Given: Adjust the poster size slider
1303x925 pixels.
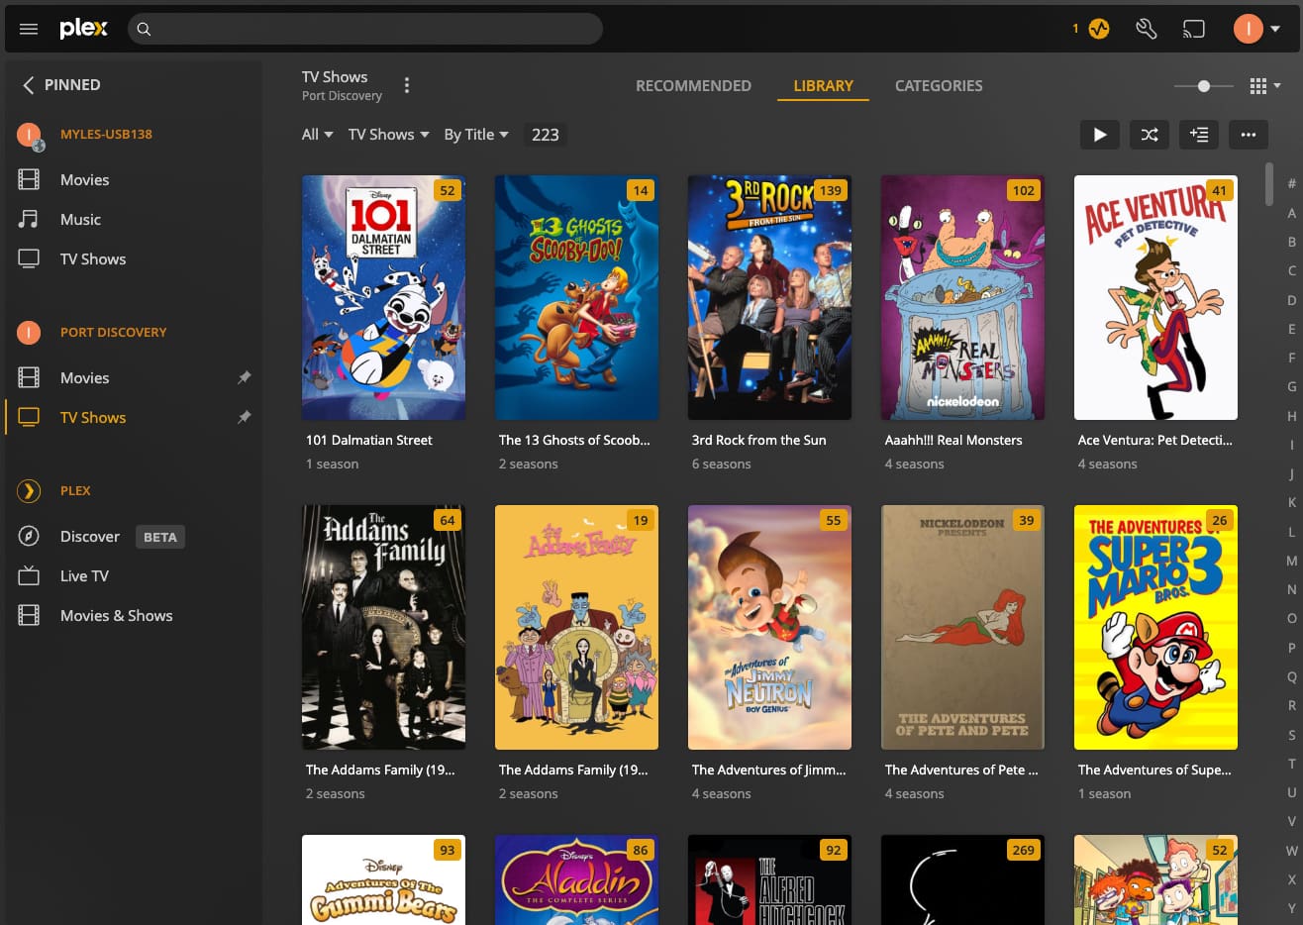Looking at the screenshot, I should (x=1203, y=86).
